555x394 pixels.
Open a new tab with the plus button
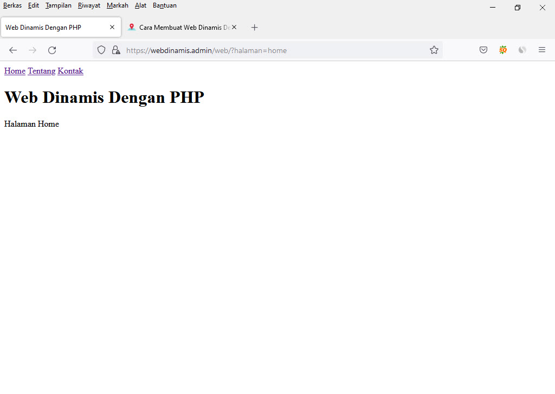point(254,27)
